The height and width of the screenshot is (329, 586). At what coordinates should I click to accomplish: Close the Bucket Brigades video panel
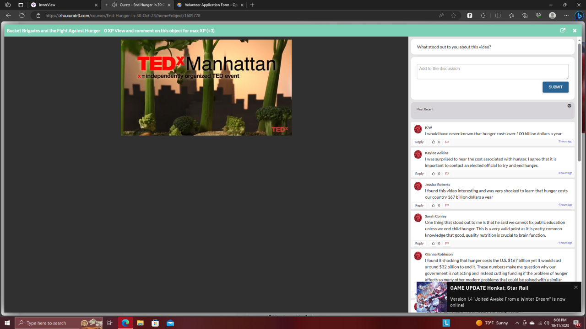575,31
